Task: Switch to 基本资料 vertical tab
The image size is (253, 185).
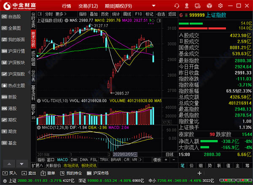Action: [33, 93]
